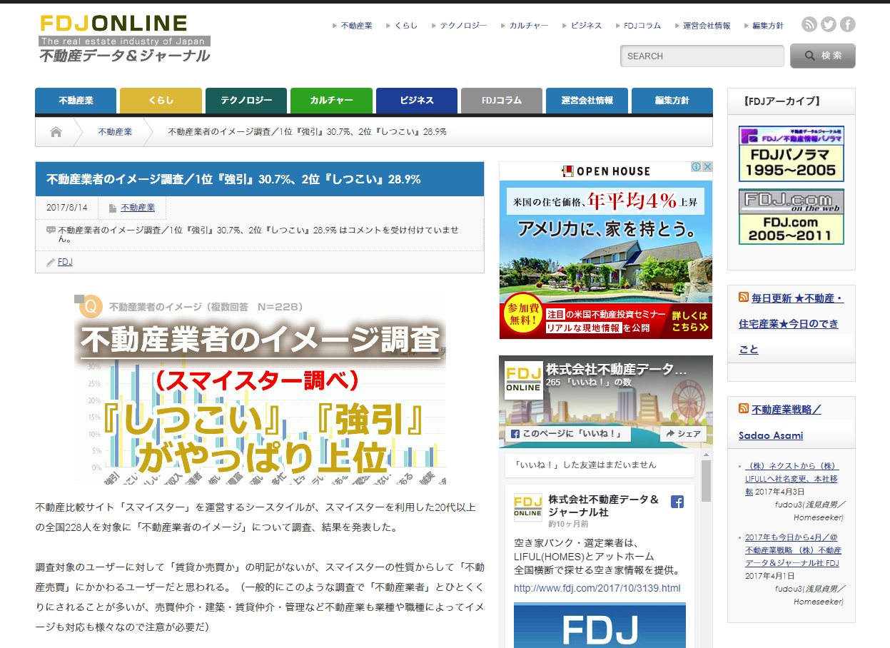Click FDJ ONLINE avatar beside Facebook post

click(528, 507)
